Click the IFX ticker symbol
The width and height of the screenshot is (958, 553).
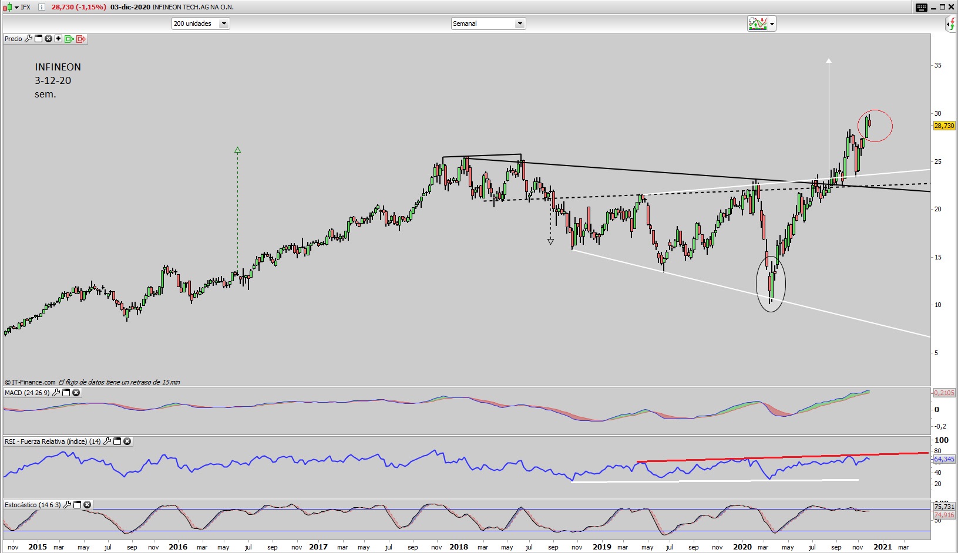coord(26,7)
